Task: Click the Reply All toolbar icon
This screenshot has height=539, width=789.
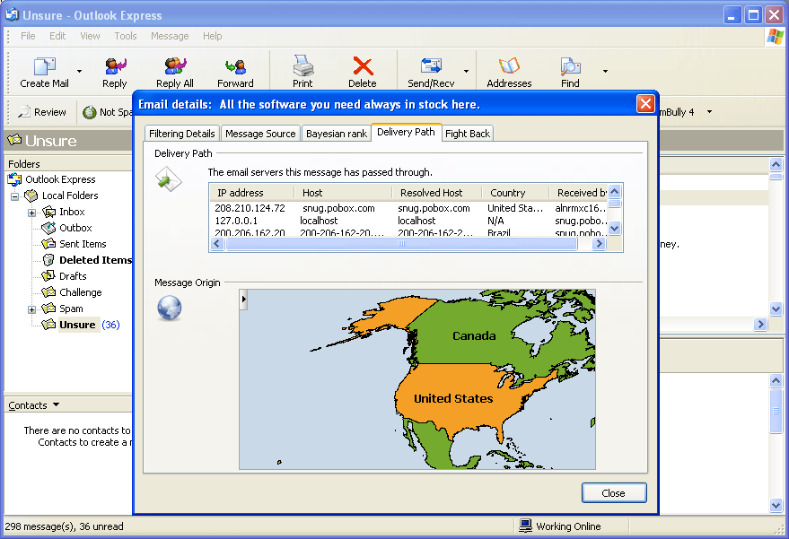Action: coord(175,67)
